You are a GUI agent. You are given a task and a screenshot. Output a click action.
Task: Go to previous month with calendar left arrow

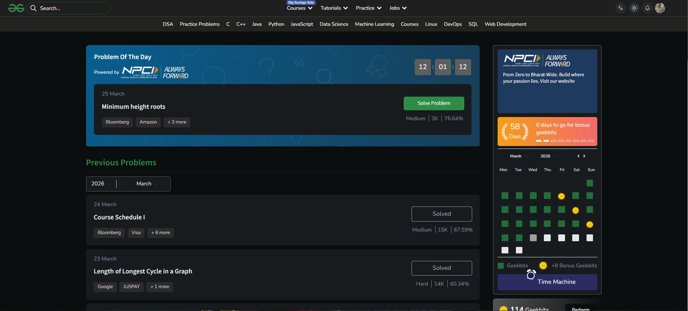[x=578, y=156]
